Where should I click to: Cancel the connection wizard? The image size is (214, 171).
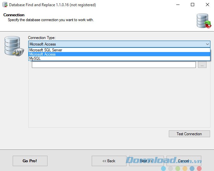tap(184, 161)
